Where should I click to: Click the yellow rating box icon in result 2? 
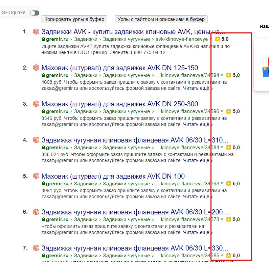pos(228,75)
